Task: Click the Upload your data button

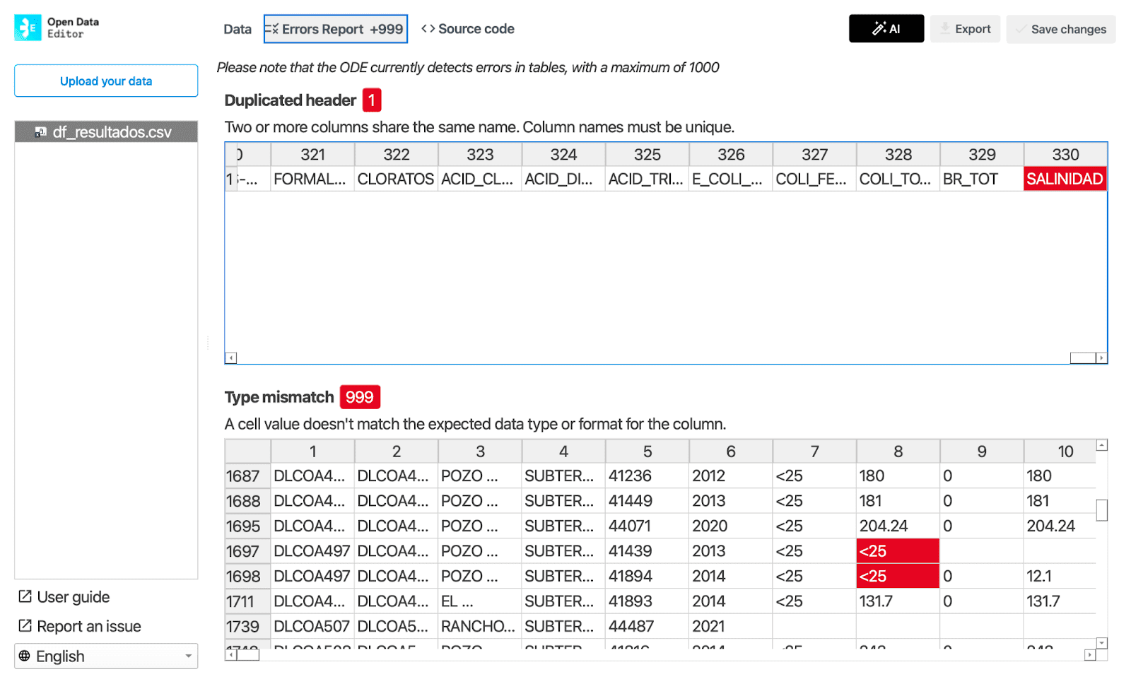Action: (106, 81)
